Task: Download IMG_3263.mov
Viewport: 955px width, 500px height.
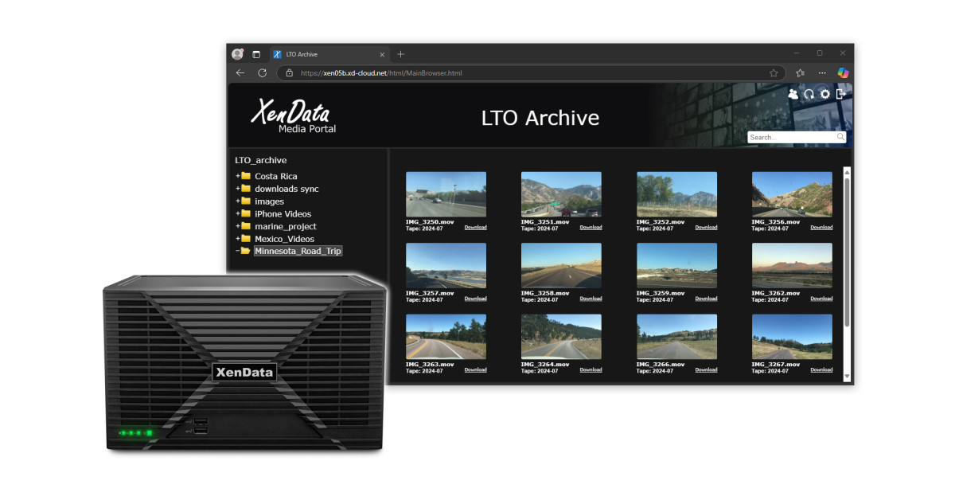Action: coord(475,370)
